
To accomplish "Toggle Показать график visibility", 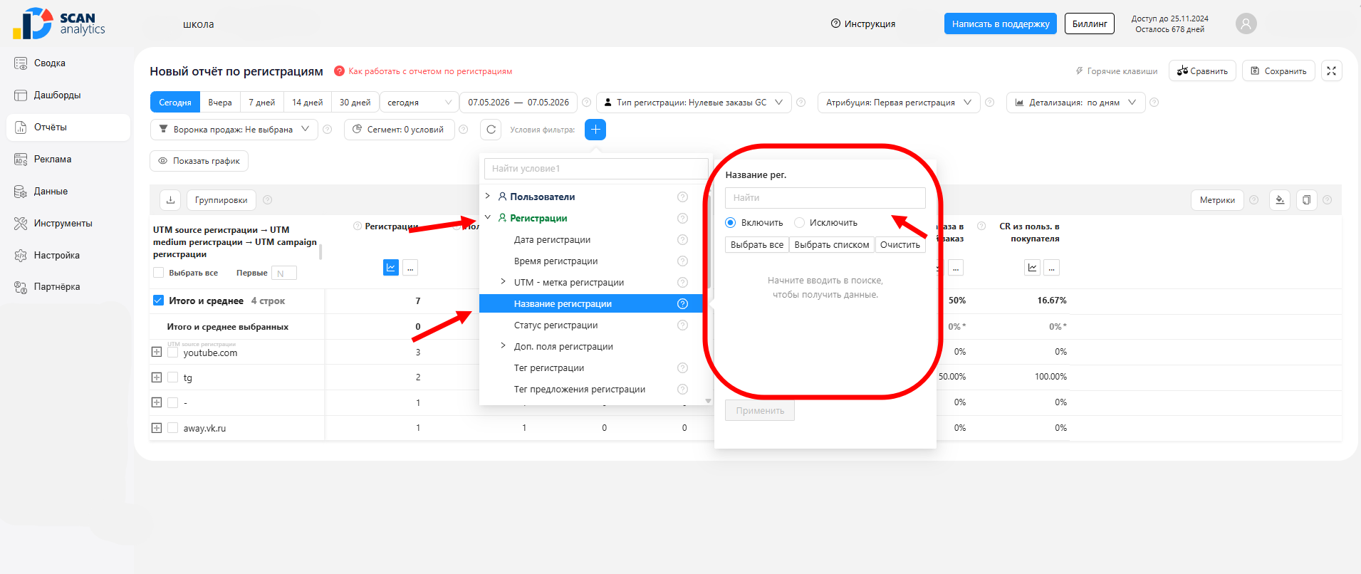I will click(x=199, y=161).
